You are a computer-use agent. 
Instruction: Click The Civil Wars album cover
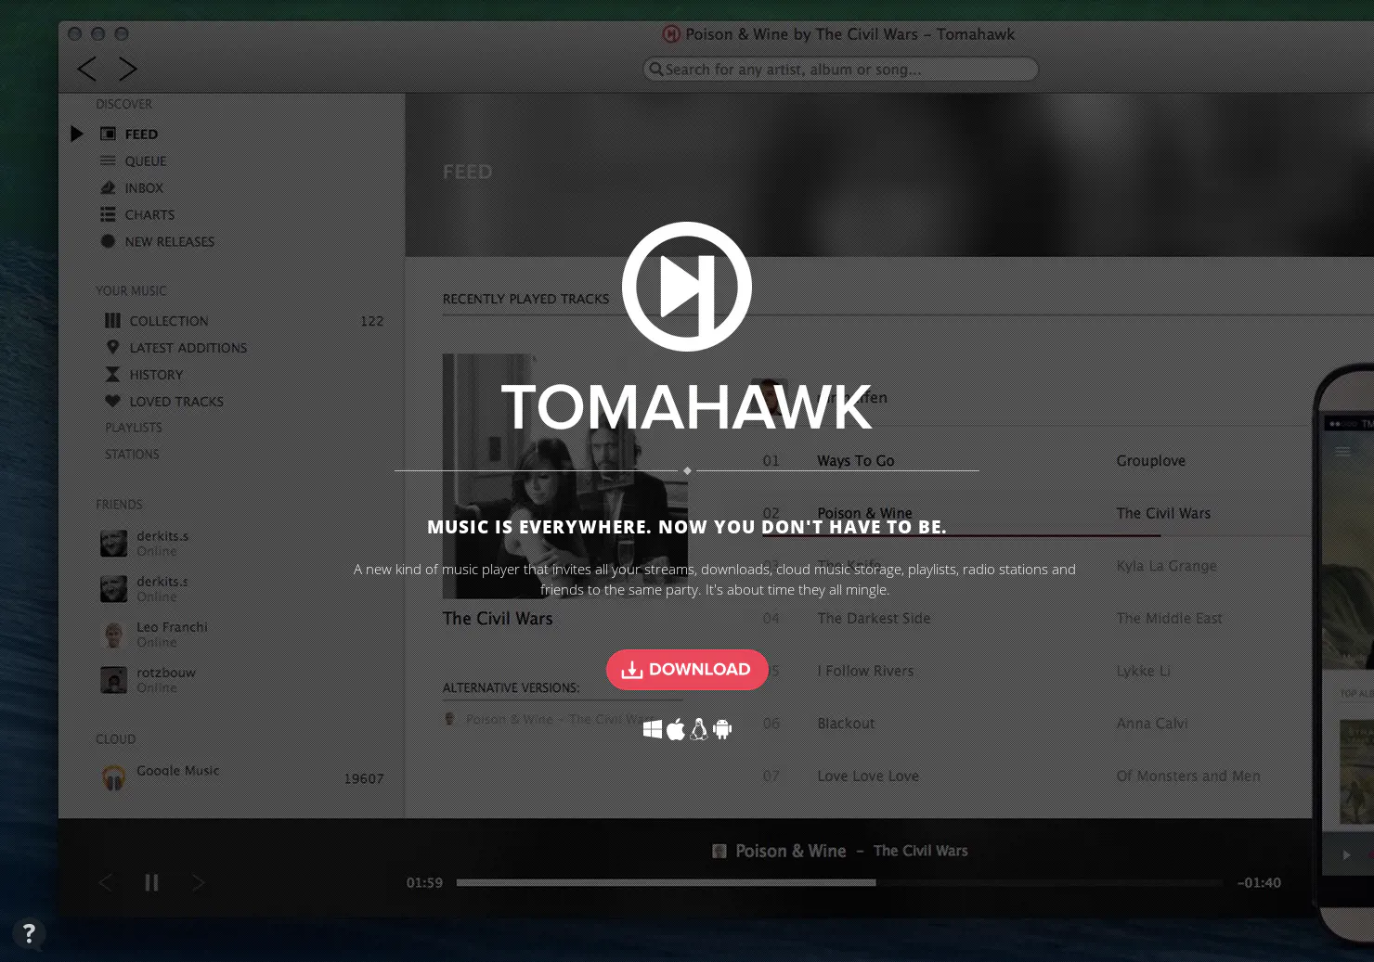pos(565,476)
